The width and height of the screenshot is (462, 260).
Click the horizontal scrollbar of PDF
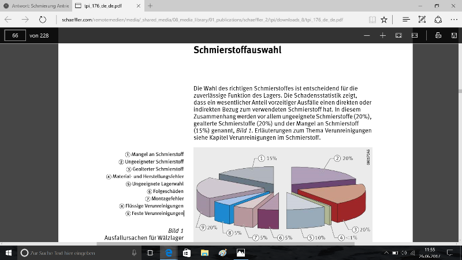pyautogui.click(x=225, y=244)
